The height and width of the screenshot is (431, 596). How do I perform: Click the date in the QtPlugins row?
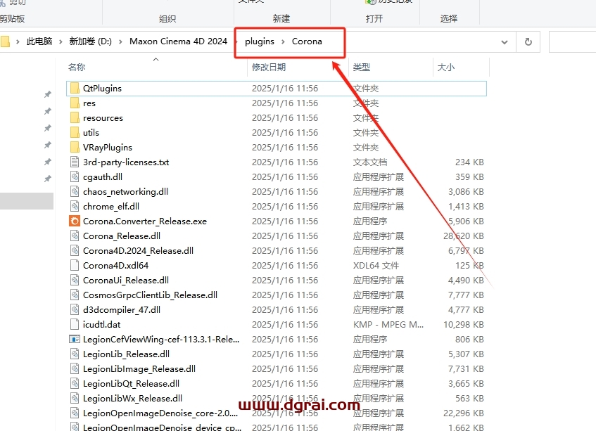pos(285,89)
